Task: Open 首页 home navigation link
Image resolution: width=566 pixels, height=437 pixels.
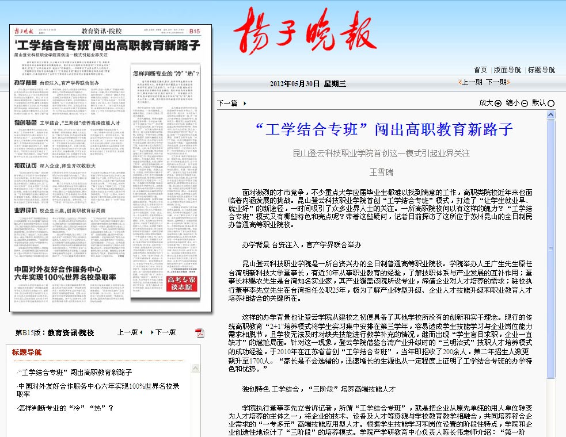Action: pyautogui.click(x=480, y=70)
